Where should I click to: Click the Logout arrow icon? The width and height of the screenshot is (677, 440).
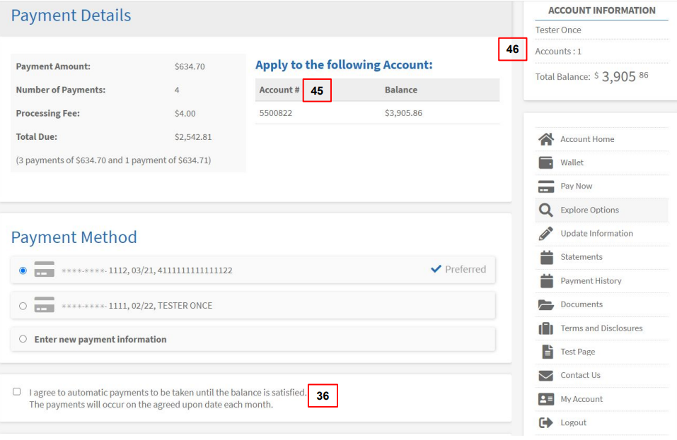(545, 422)
